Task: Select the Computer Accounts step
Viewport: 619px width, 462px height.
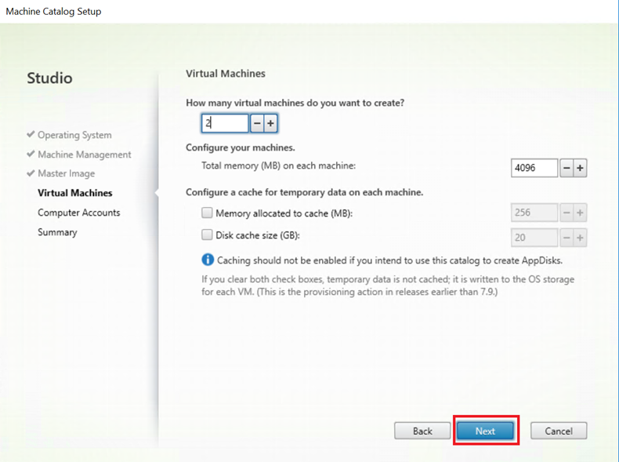Action: [x=79, y=213]
